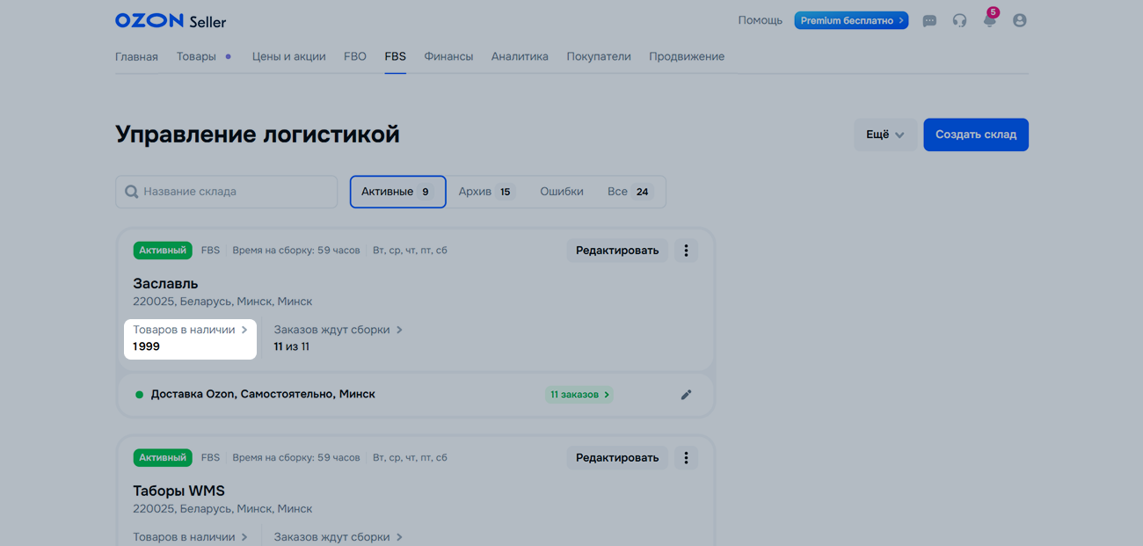This screenshot has width=1143, height=546.
Task: Show the Все warehouses tab
Action: pos(629,192)
